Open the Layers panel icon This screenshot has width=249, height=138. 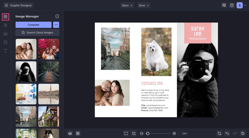point(70,134)
